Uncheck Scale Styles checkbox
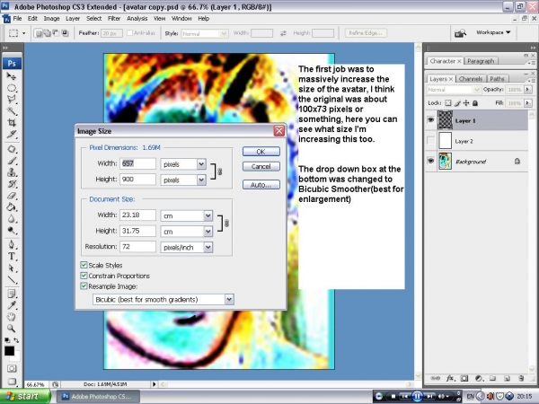Image resolution: width=539 pixels, height=404 pixels. [x=84, y=265]
